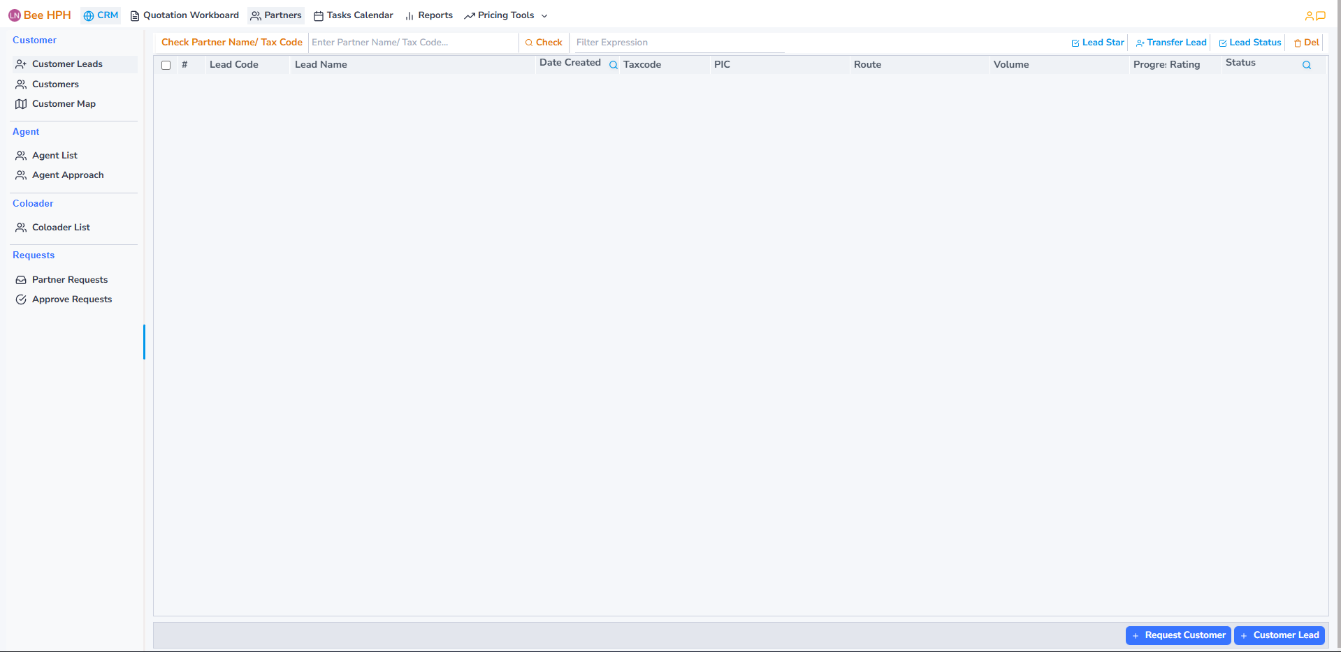Go to Quotation Workboard
1341x652 pixels.
click(x=184, y=15)
